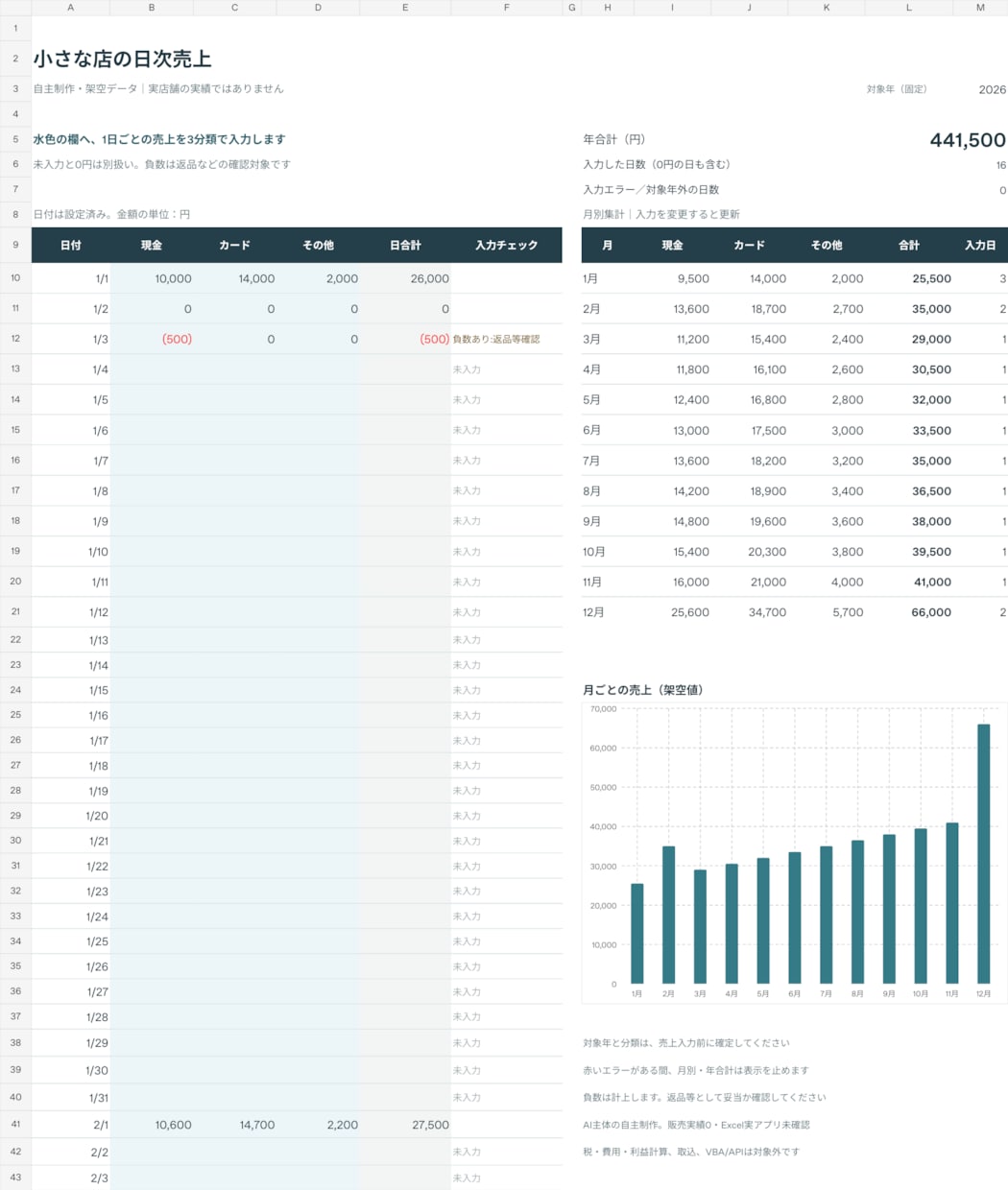Select the date cell 2/3
The height and width of the screenshot is (1190, 1008).
pyautogui.click(x=71, y=1178)
